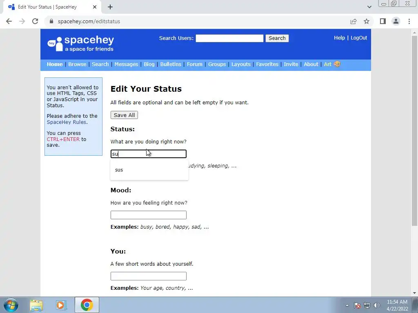Open Browse in the navigation bar
Viewport: 418px width, 313px height.
click(x=77, y=64)
